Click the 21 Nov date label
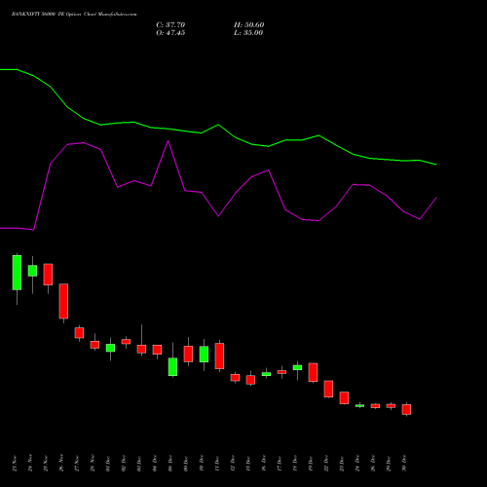 15,464
